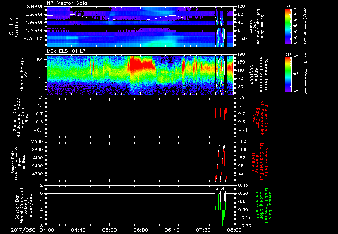Click the -8 velocity tick label
Image resolution: width=338 pixels, height=234 pixels.
point(40,226)
